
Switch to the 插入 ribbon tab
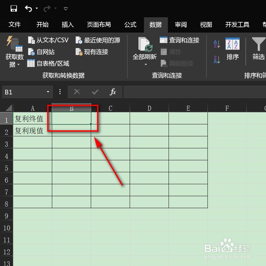[68, 25]
